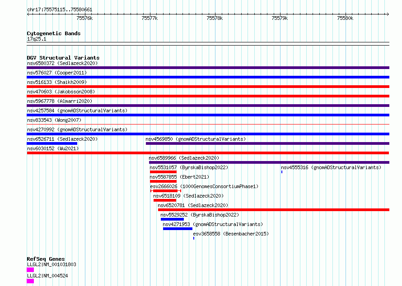Click magenta exon block under LLGL2|NM_004524
402x286 pixels.
(x=30, y=281)
